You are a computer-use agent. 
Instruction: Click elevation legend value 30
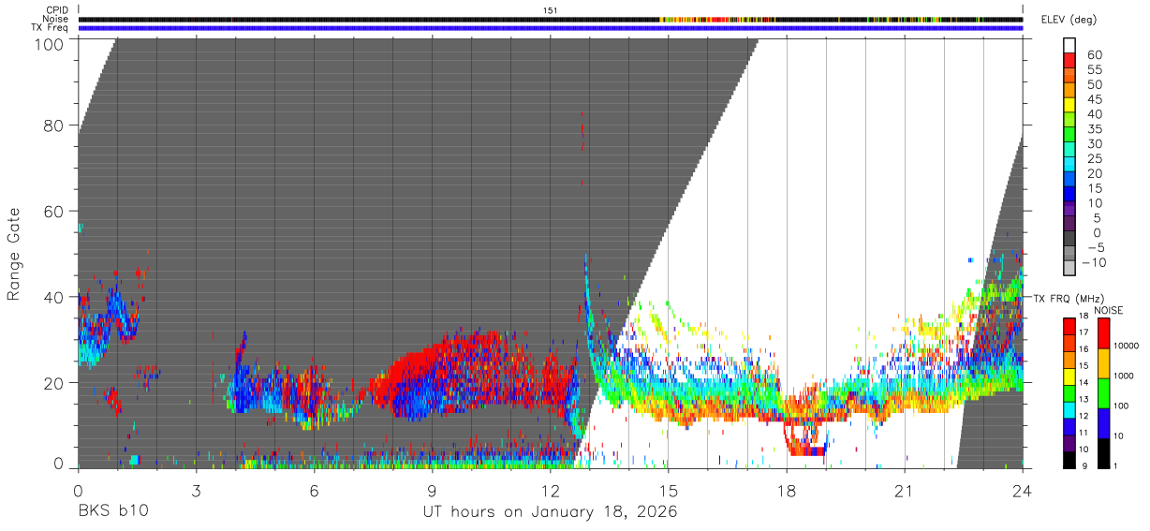point(1093,143)
